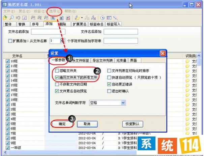This screenshot has width=204, height=156.
Task: Uncheck 遍历文件夹下的所有文件 option
Action: (57, 77)
